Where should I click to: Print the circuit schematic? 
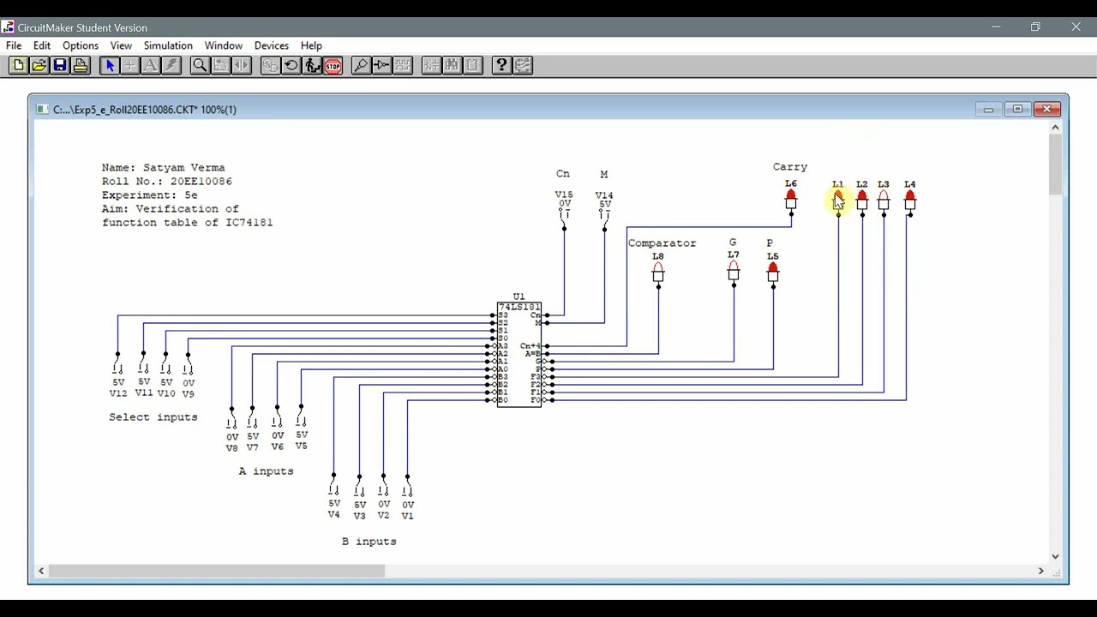click(x=81, y=65)
